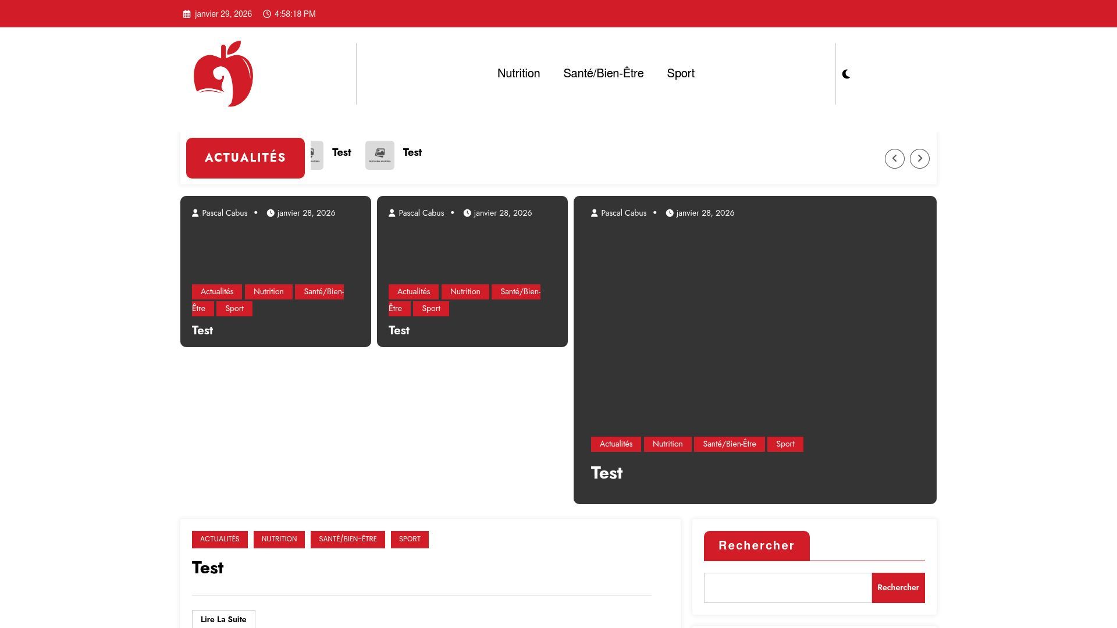The image size is (1117, 628).
Task: Select Santé/Bien-Être tag on first card
Action: (x=319, y=292)
